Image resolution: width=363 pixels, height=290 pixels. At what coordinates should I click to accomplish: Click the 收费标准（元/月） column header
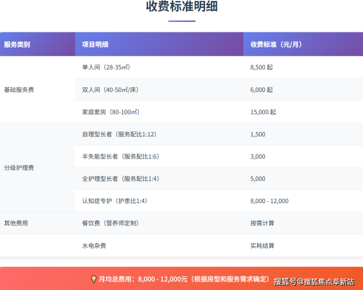276,44
